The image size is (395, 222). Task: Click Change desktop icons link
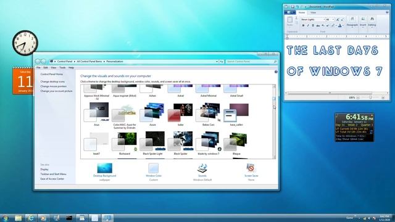point(52,81)
